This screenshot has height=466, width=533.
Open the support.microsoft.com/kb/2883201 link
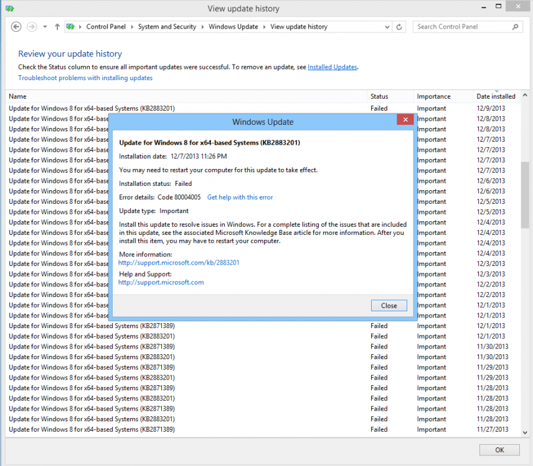pos(179,262)
